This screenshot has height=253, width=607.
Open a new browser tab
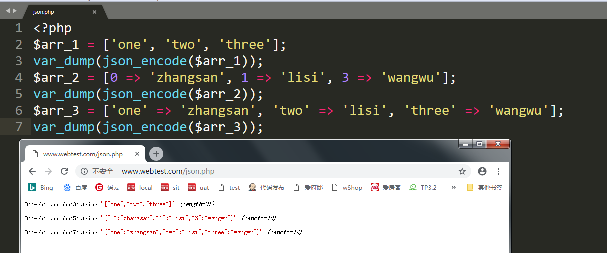[x=156, y=154]
